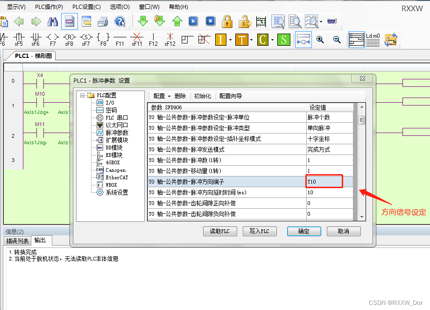Screen dimensions: 430x310
Task: Open dropdown arrow next to C icon
Action: pyautogui.click(x=272, y=40)
